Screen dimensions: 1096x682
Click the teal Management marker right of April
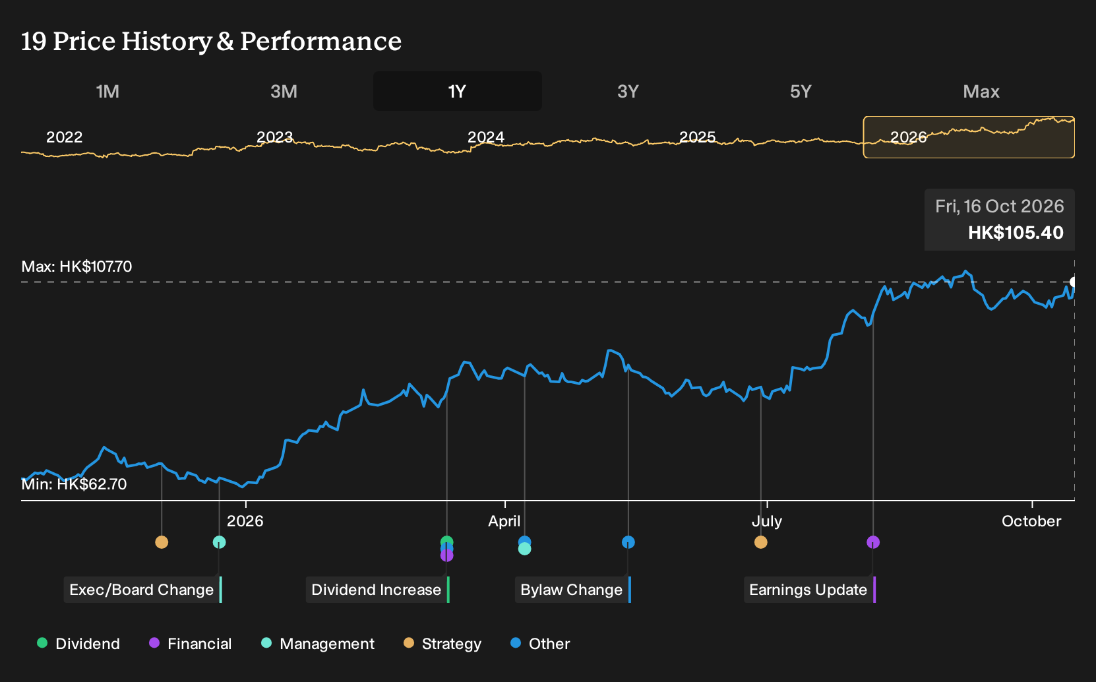point(525,549)
